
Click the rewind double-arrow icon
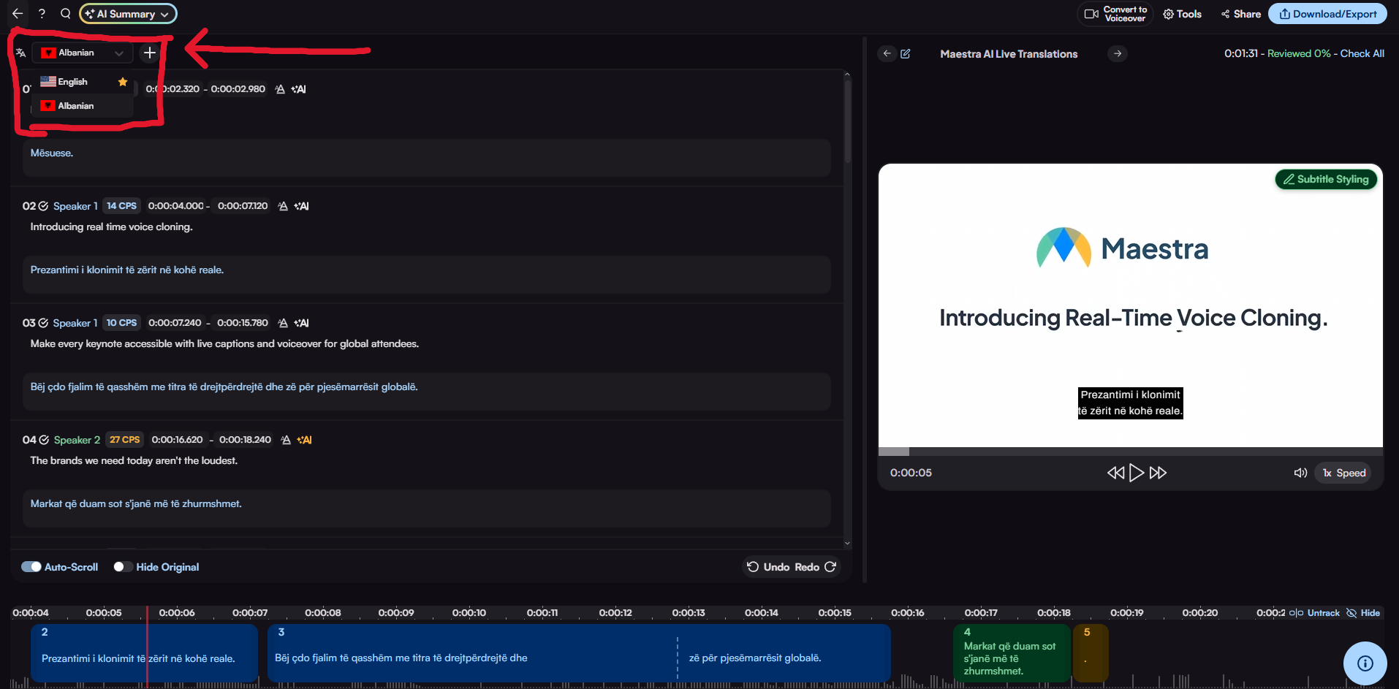point(1115,473)
